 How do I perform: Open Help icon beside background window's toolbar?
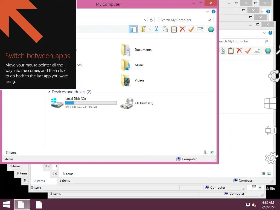pyautogui.click(x=270, y=33)
